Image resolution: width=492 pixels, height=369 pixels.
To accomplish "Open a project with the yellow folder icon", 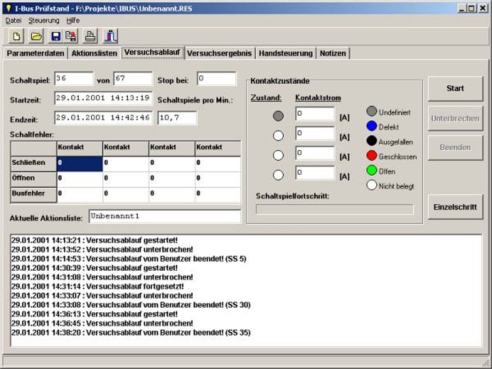I will coord(36,36).
